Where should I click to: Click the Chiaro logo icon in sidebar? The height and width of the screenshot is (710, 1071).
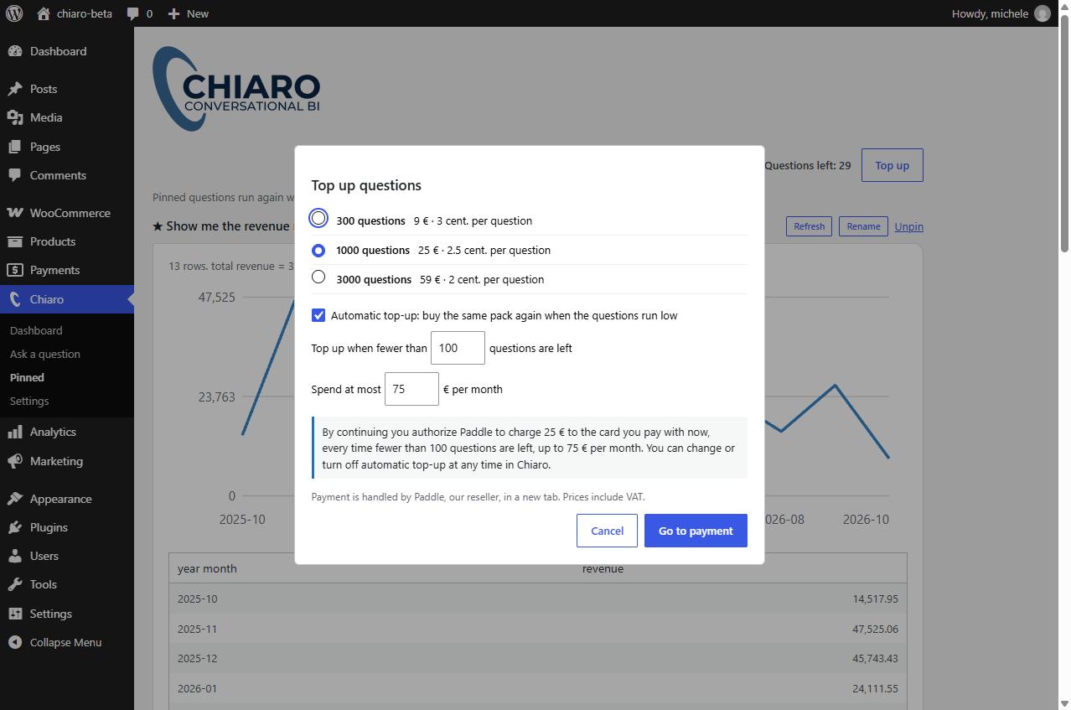(15, 299)
